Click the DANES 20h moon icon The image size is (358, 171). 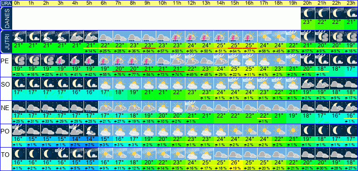308,13
